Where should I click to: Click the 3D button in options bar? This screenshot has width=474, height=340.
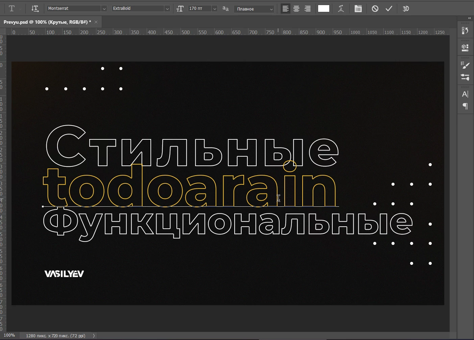point(406,8)
